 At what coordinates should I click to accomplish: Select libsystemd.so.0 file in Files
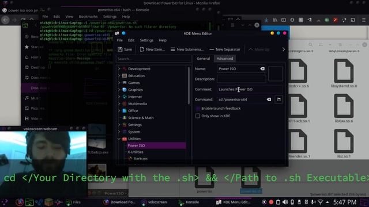point(344,73)
